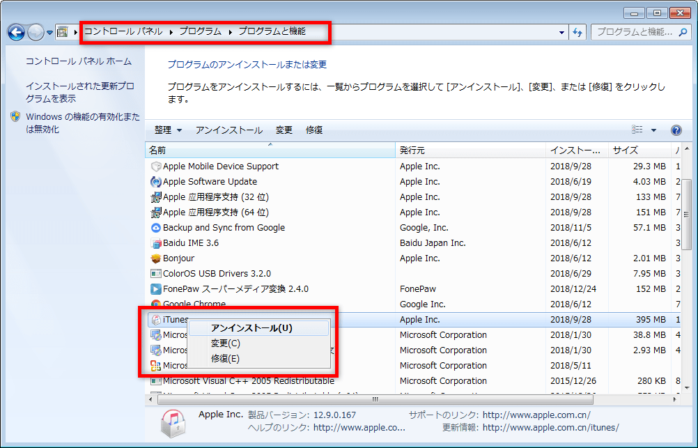
Task: Click ColorOS USB Drivers 3.2.0 icon
Action: [156, 274]
